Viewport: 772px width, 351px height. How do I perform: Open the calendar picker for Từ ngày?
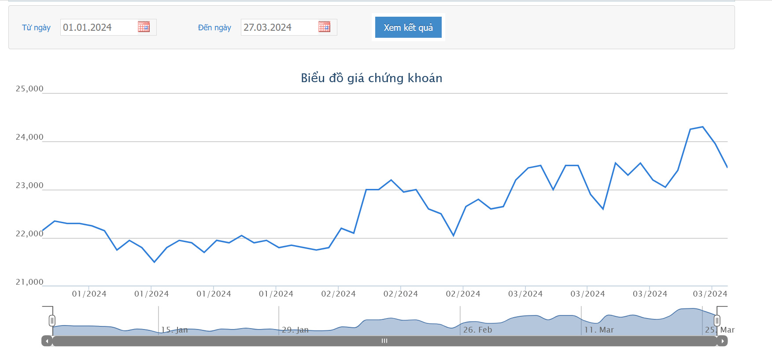[x=144, y=27]
